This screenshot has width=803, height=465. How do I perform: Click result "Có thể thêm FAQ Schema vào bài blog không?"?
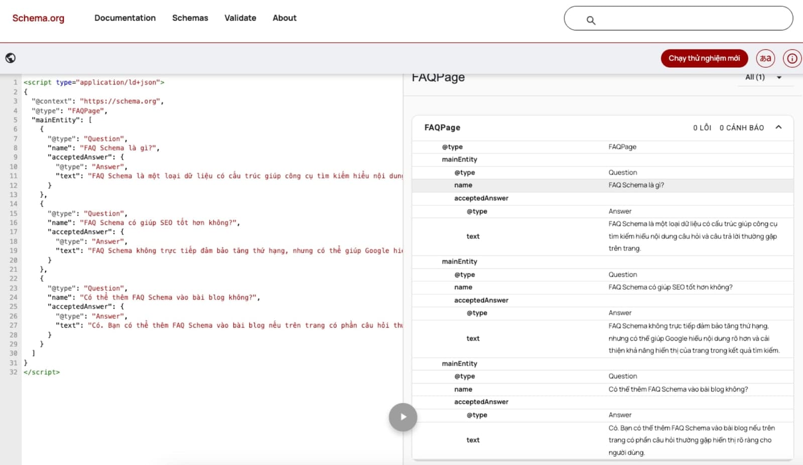(678, 389)
